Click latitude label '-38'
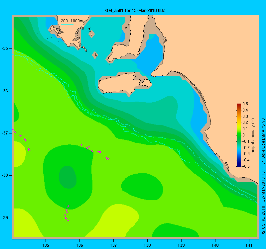 tap(5, 175)
